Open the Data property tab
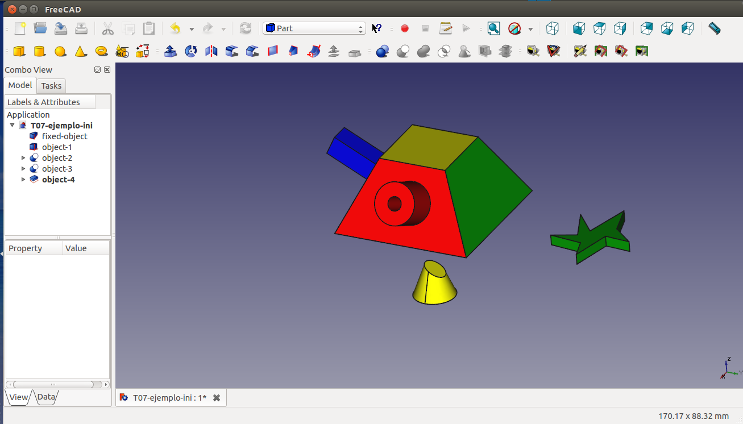The height and width of the screenshot is (424, 743). point(46,397)
